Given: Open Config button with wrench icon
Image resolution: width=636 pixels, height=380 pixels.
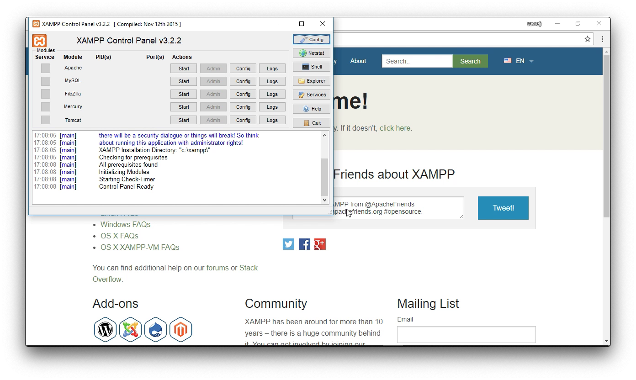Looking at the screenshot, I should (x=312, y=40).
